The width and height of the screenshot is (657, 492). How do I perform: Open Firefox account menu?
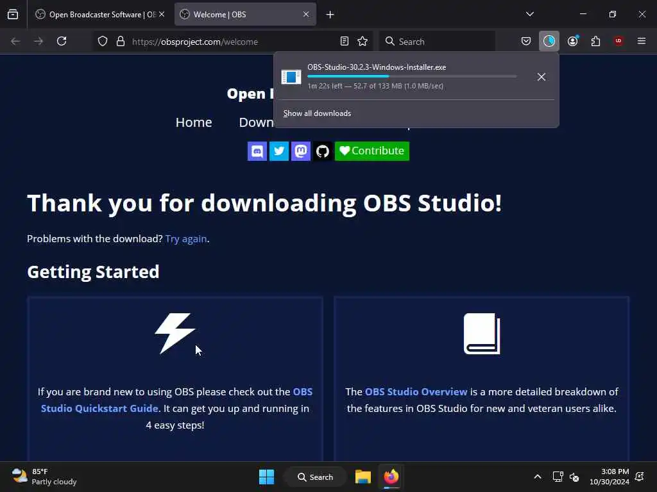(572, 41)
